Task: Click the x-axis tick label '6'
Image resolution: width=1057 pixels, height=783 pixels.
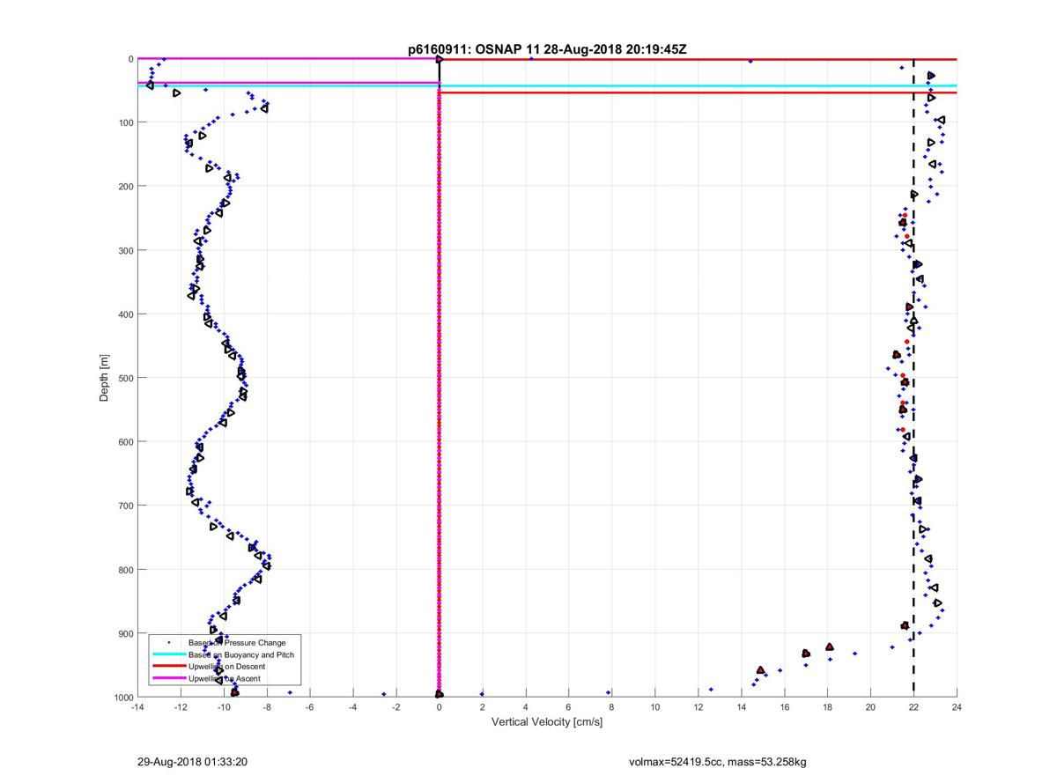Action: pos(568,707)
